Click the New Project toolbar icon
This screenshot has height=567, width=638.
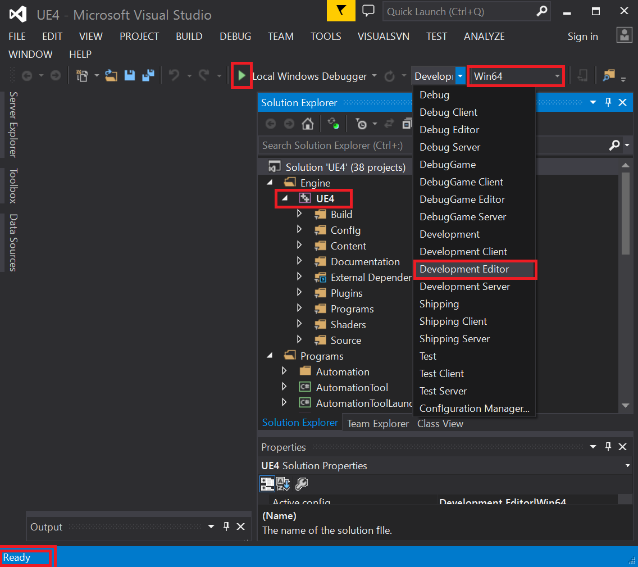click(82, 76)
